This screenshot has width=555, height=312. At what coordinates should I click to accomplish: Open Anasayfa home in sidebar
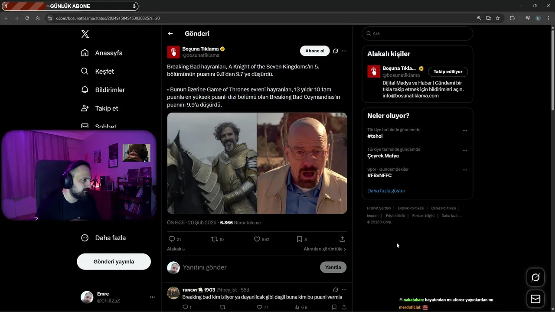tap(102, 53)
